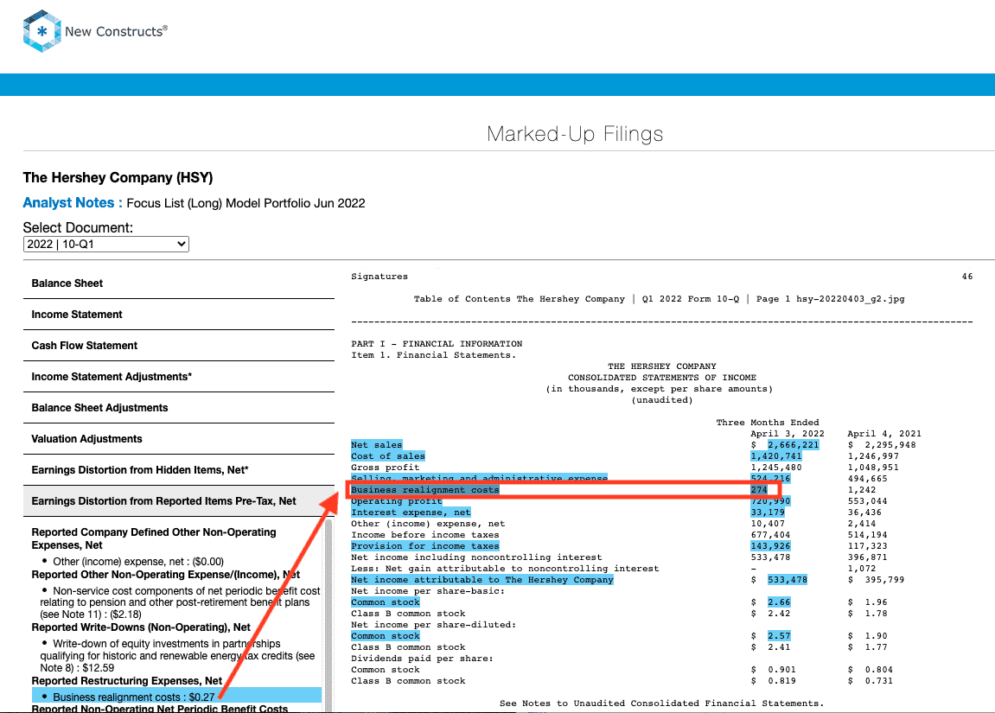Click the highlighted 2.57 diluted EPS value

[x=779, y=636]
